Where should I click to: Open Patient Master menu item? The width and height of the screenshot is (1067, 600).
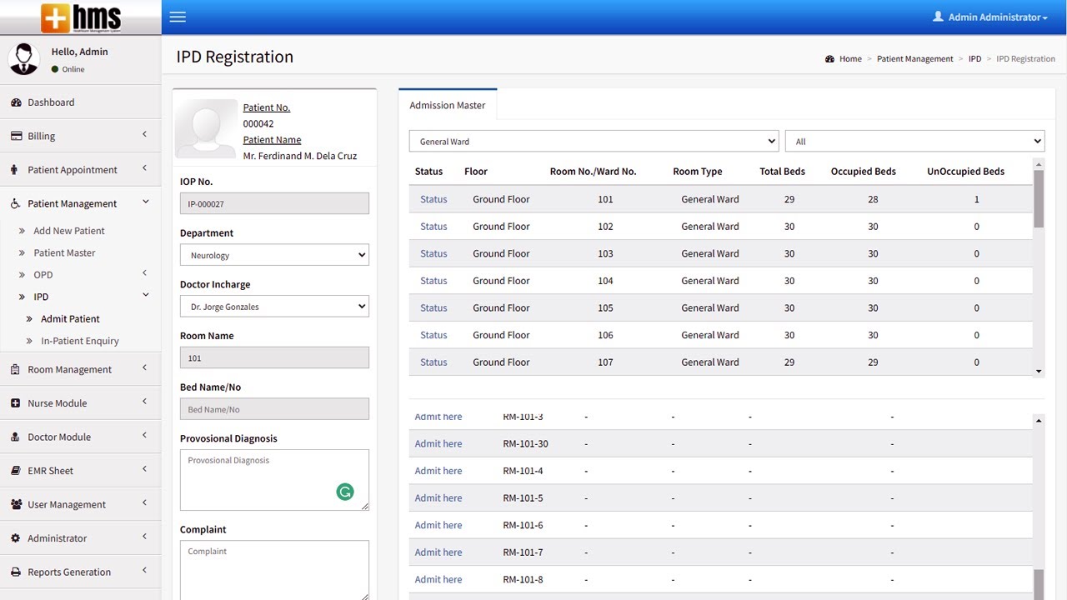(x=64, y=252)
